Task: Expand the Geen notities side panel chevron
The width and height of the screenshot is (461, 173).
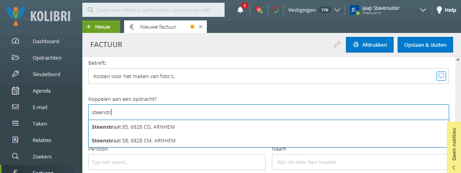Action: (x=454, y=168)
